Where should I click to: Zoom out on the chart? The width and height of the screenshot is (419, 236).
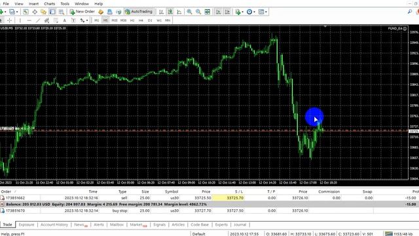click(x=198, y=12)
